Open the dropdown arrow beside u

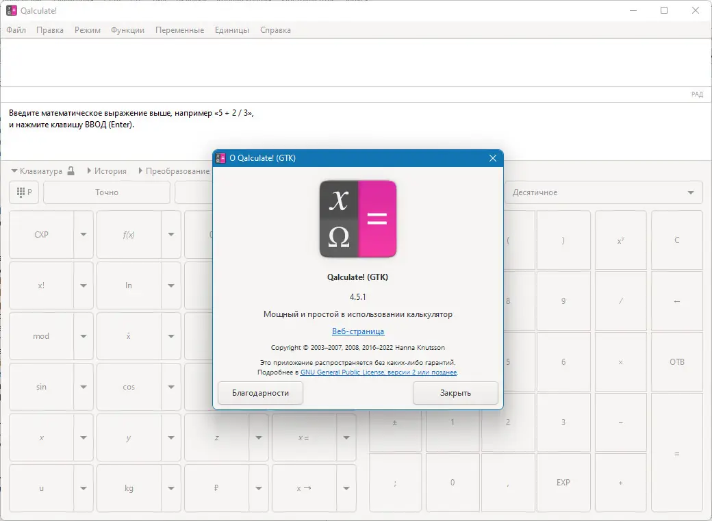click(84, 488)
